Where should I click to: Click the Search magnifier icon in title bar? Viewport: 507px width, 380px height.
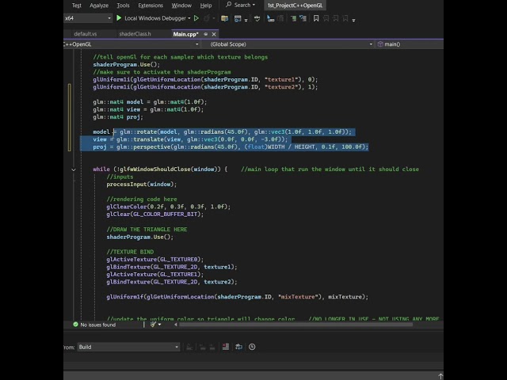tap(229, 5)
